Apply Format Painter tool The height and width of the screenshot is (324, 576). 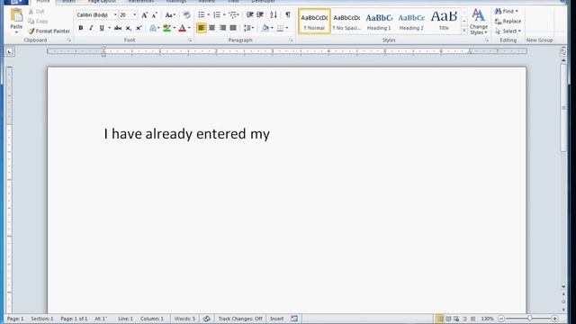pyautogui.click(x=49, y=31)
